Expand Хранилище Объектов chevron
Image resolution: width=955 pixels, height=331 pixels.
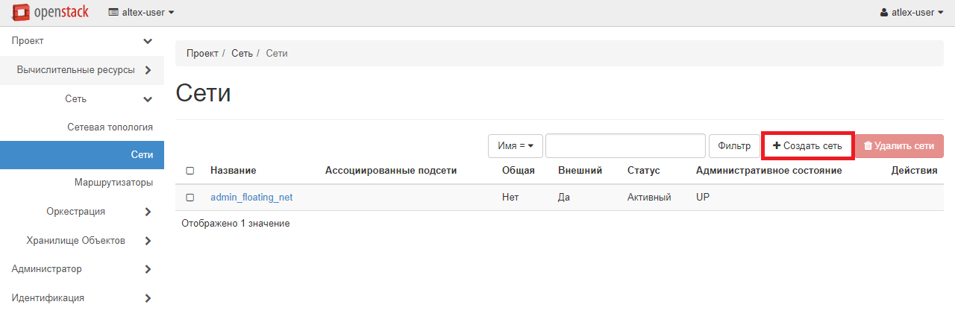pyautogui.click(x=148, y=241)
